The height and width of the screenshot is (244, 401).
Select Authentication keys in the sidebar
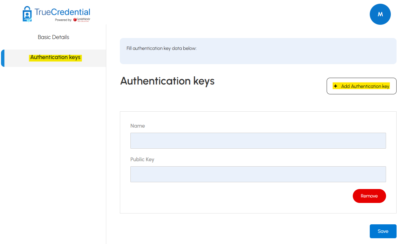pyautogui.click(x=55, y=57)
